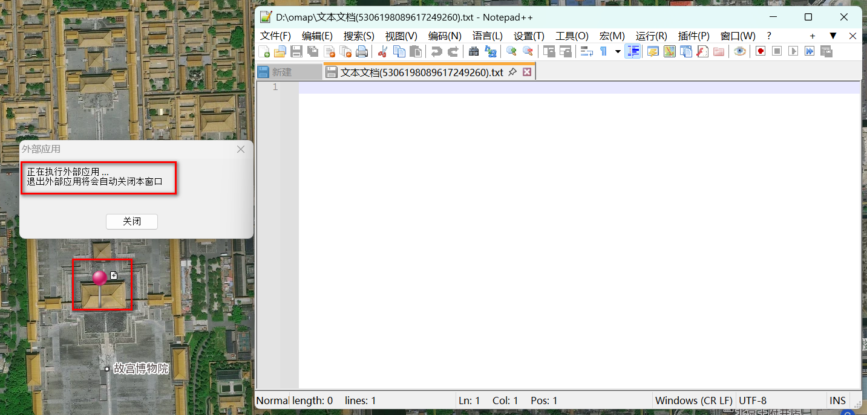Click the Zoom Out magnifier icon

coord(528,51)
